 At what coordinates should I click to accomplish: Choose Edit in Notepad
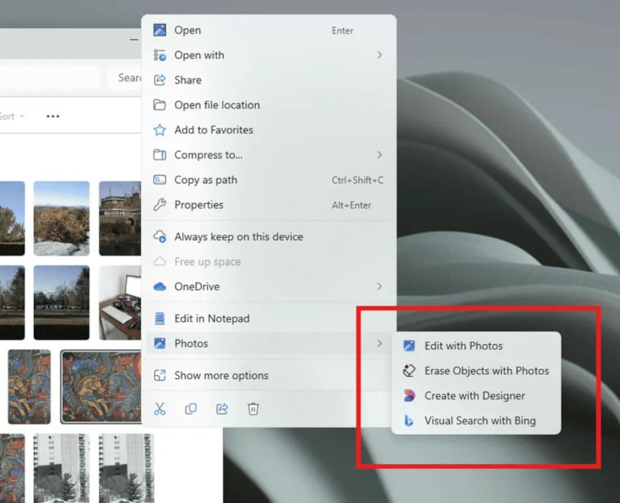pyautogui.click(x=212, y=319)
